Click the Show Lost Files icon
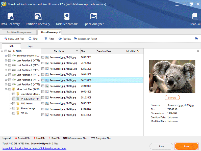The height and width of the screenshot is (151, 201). pos(5,39)
